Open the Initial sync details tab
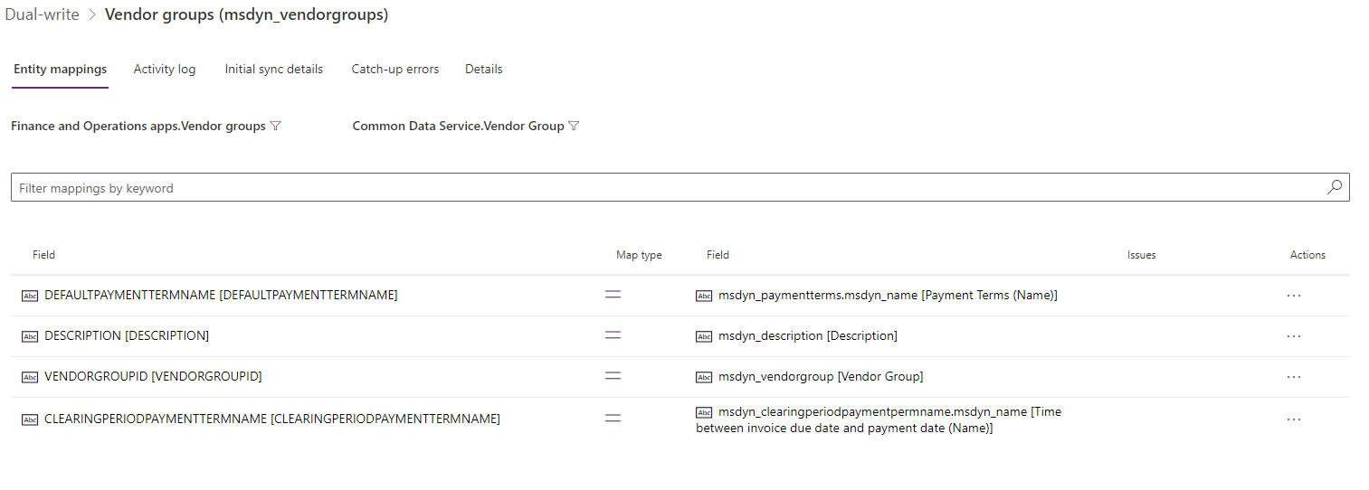 tap(273, 69)
